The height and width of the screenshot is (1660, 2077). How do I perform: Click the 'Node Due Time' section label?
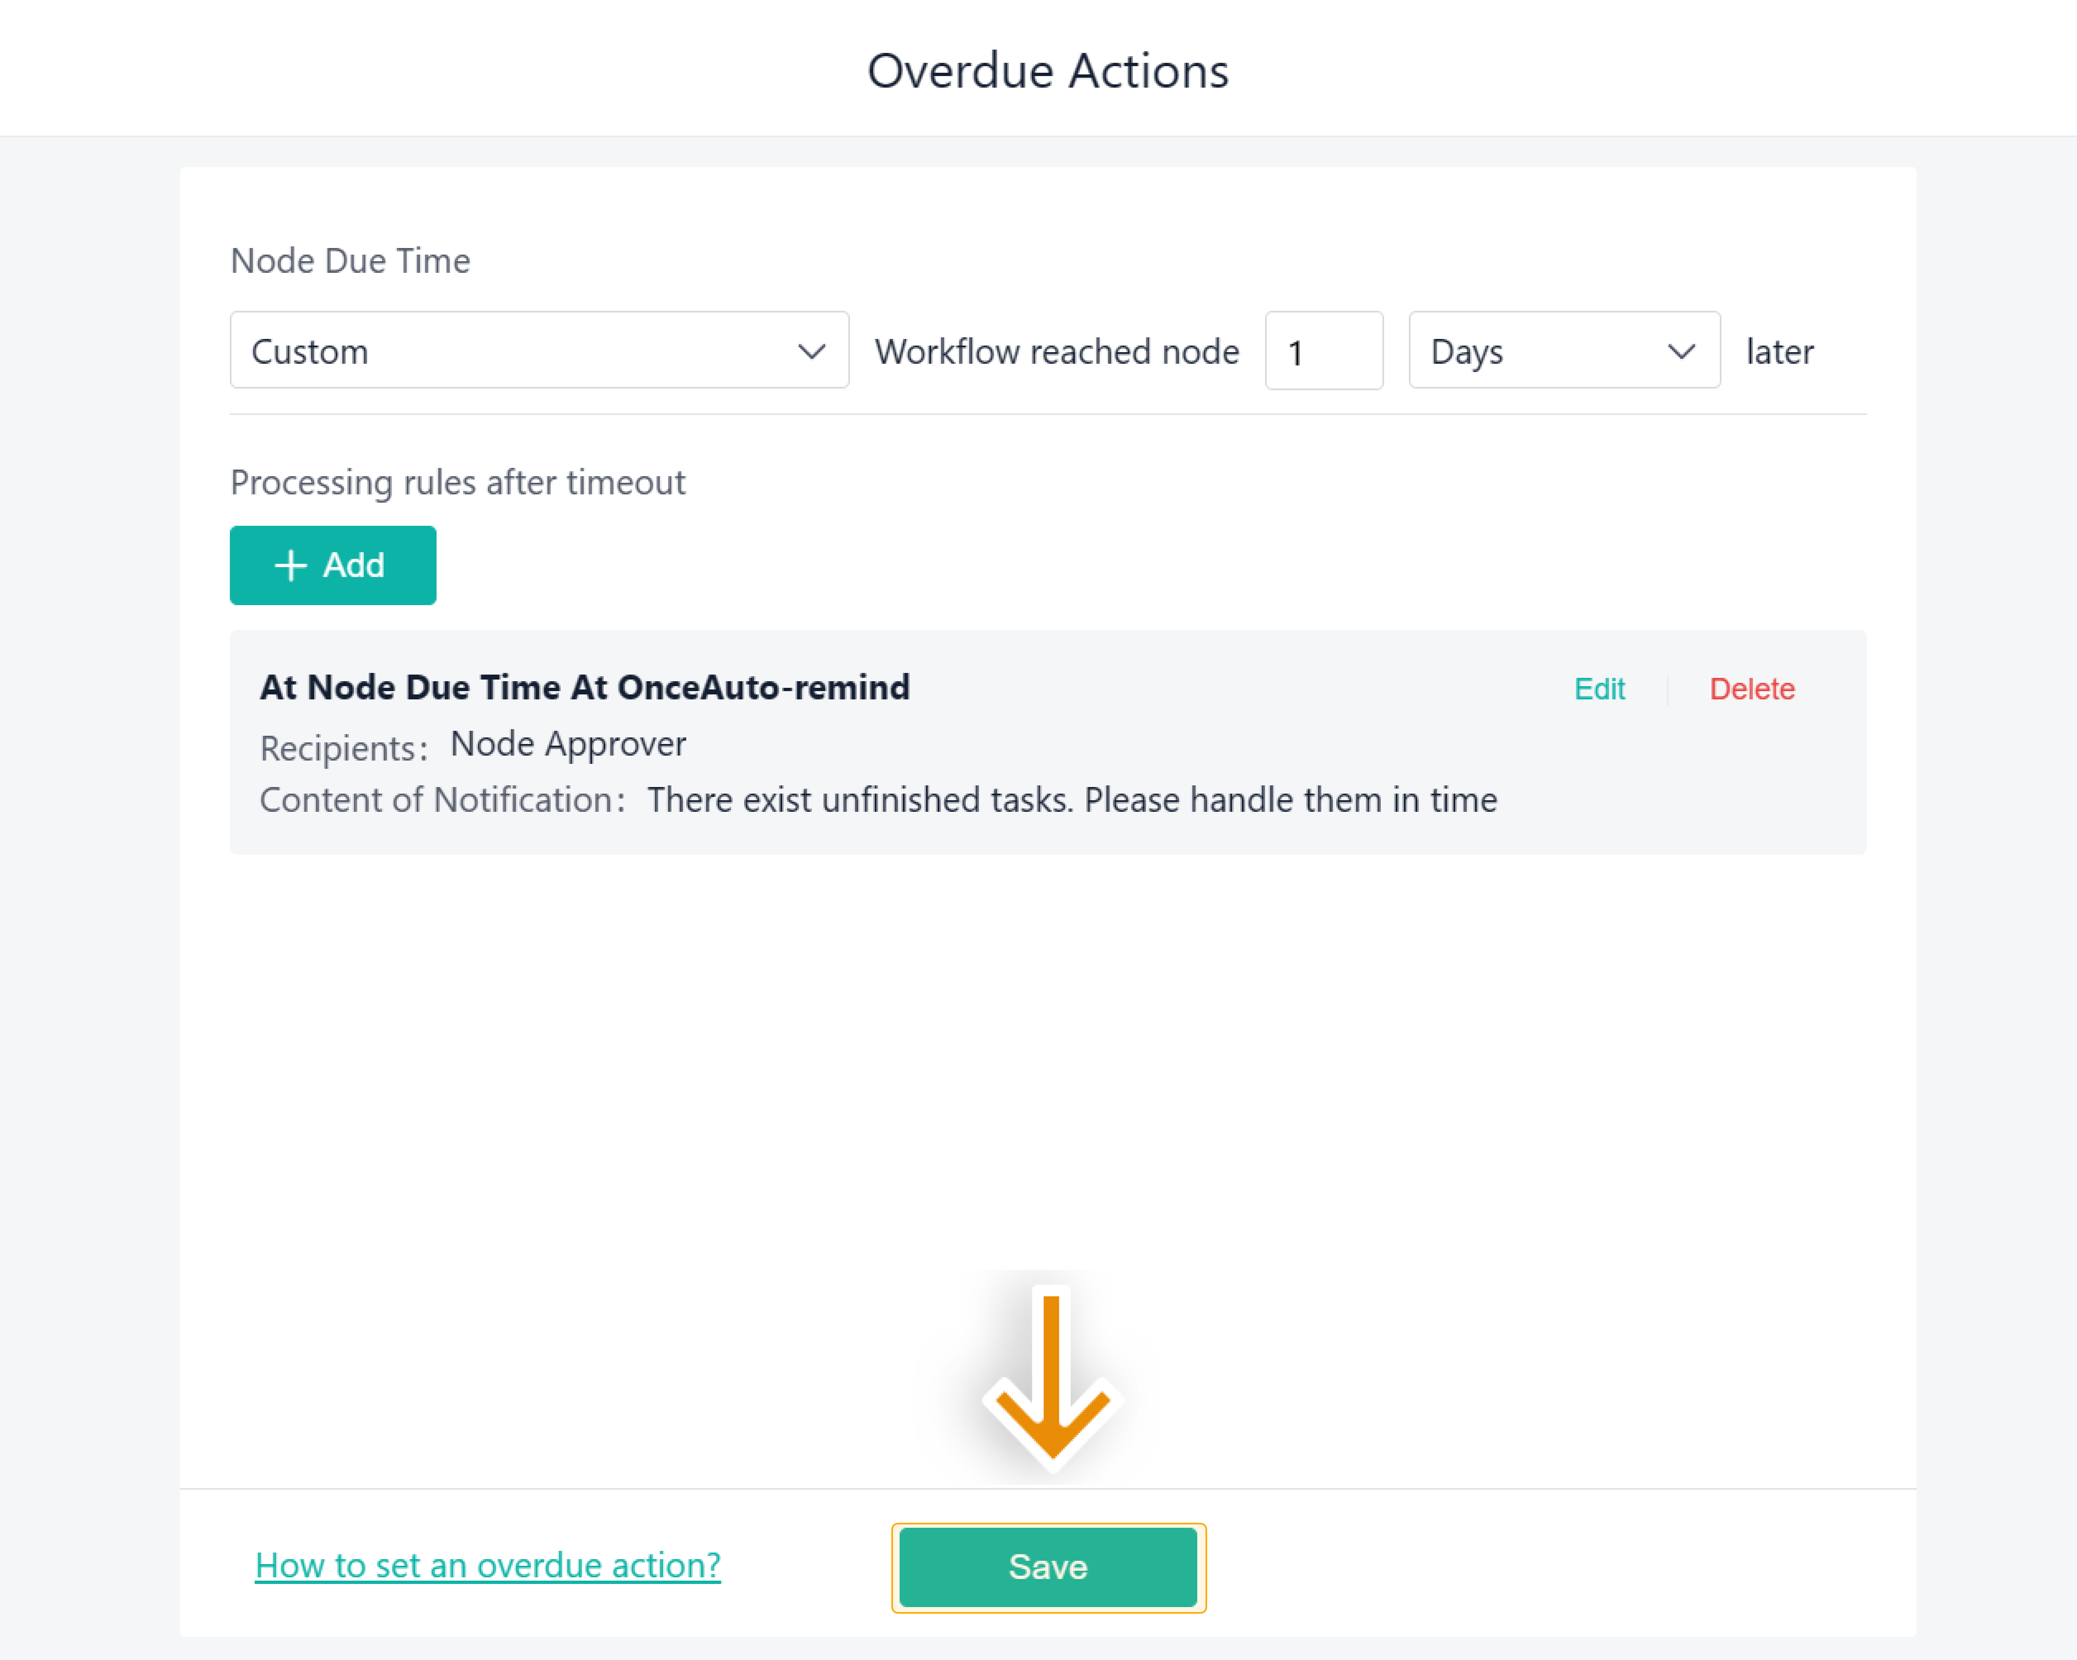tap(351, 261)
